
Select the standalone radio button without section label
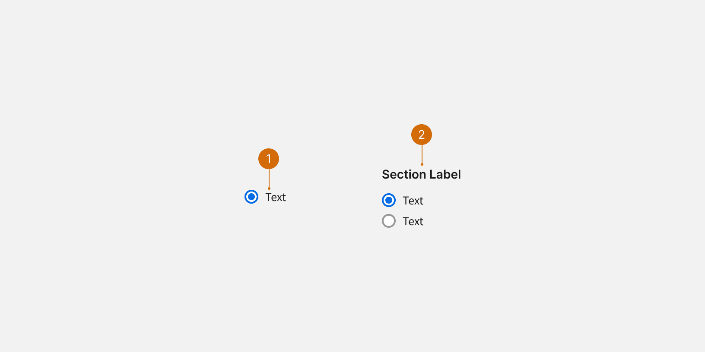tap(251, 197)
